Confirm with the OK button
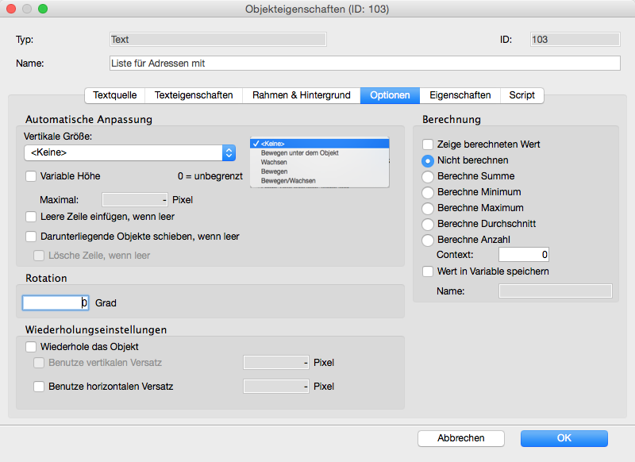The image size is (635, 462). click(564, 438)
